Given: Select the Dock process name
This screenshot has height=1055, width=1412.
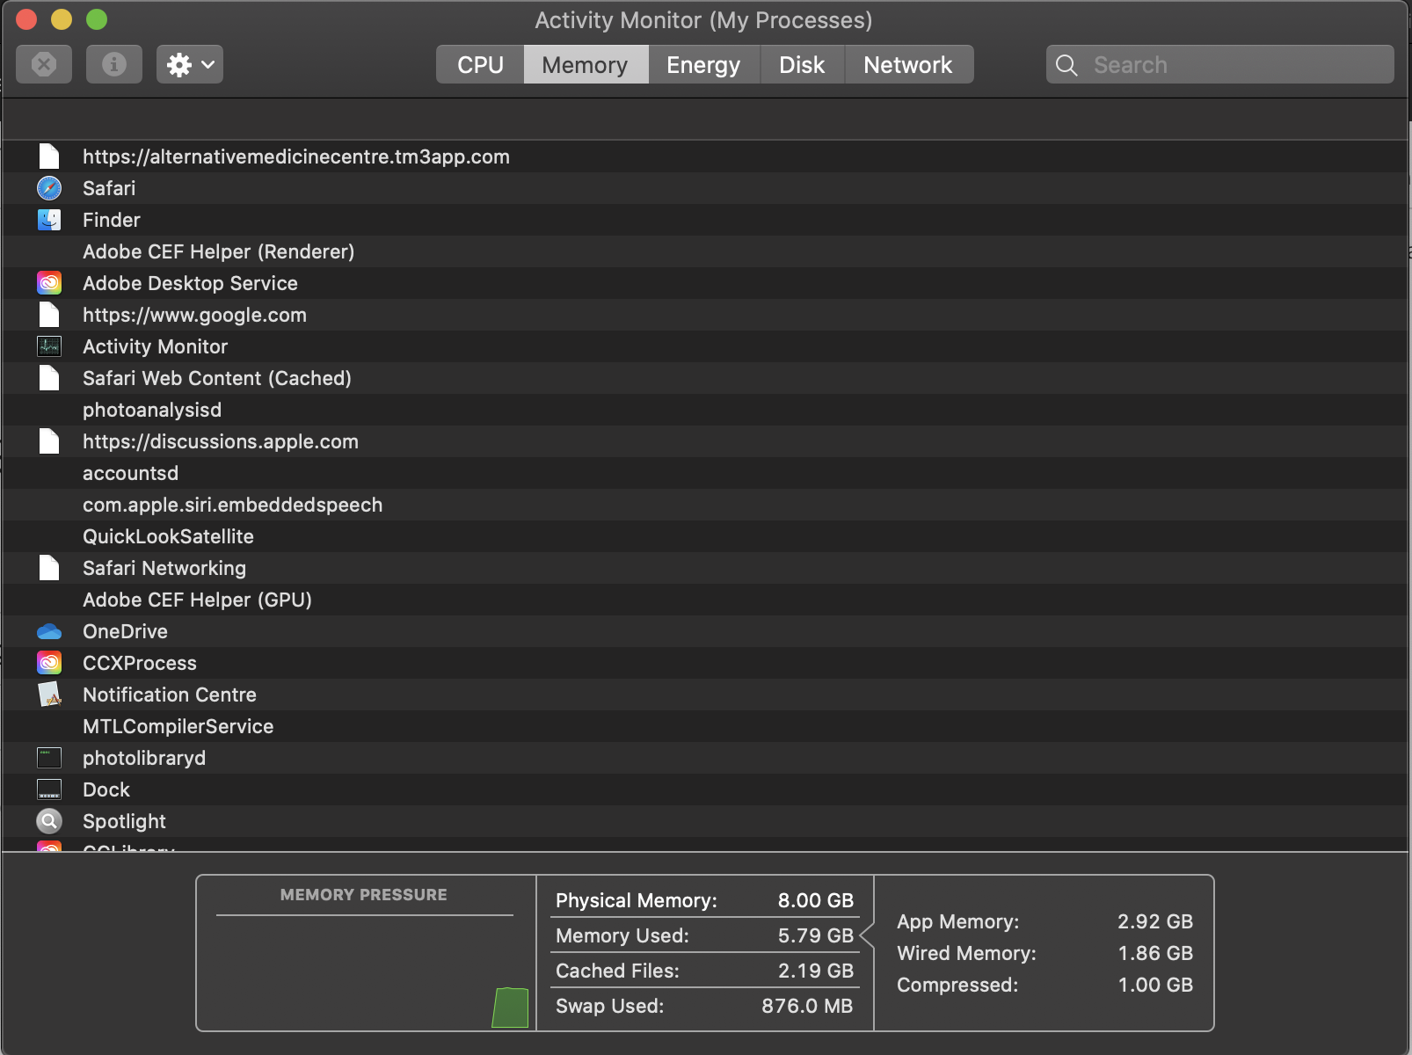Looking at the screenshot, I should coord(106,789).
